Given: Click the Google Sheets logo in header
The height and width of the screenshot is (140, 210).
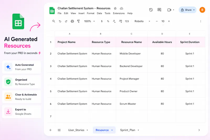Looking at the screenshot, I should 52,11.
